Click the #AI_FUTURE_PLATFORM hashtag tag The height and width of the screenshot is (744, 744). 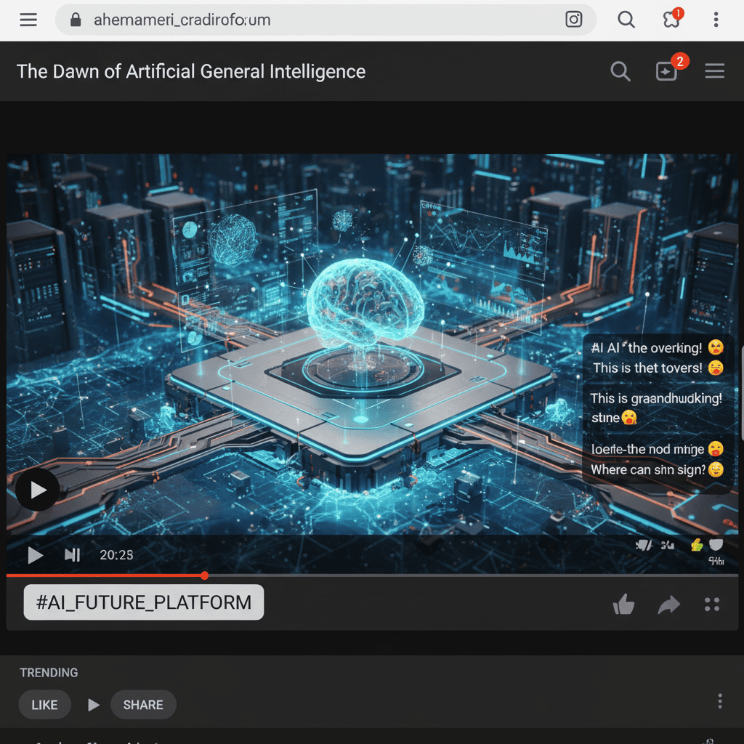pos(144,602)
